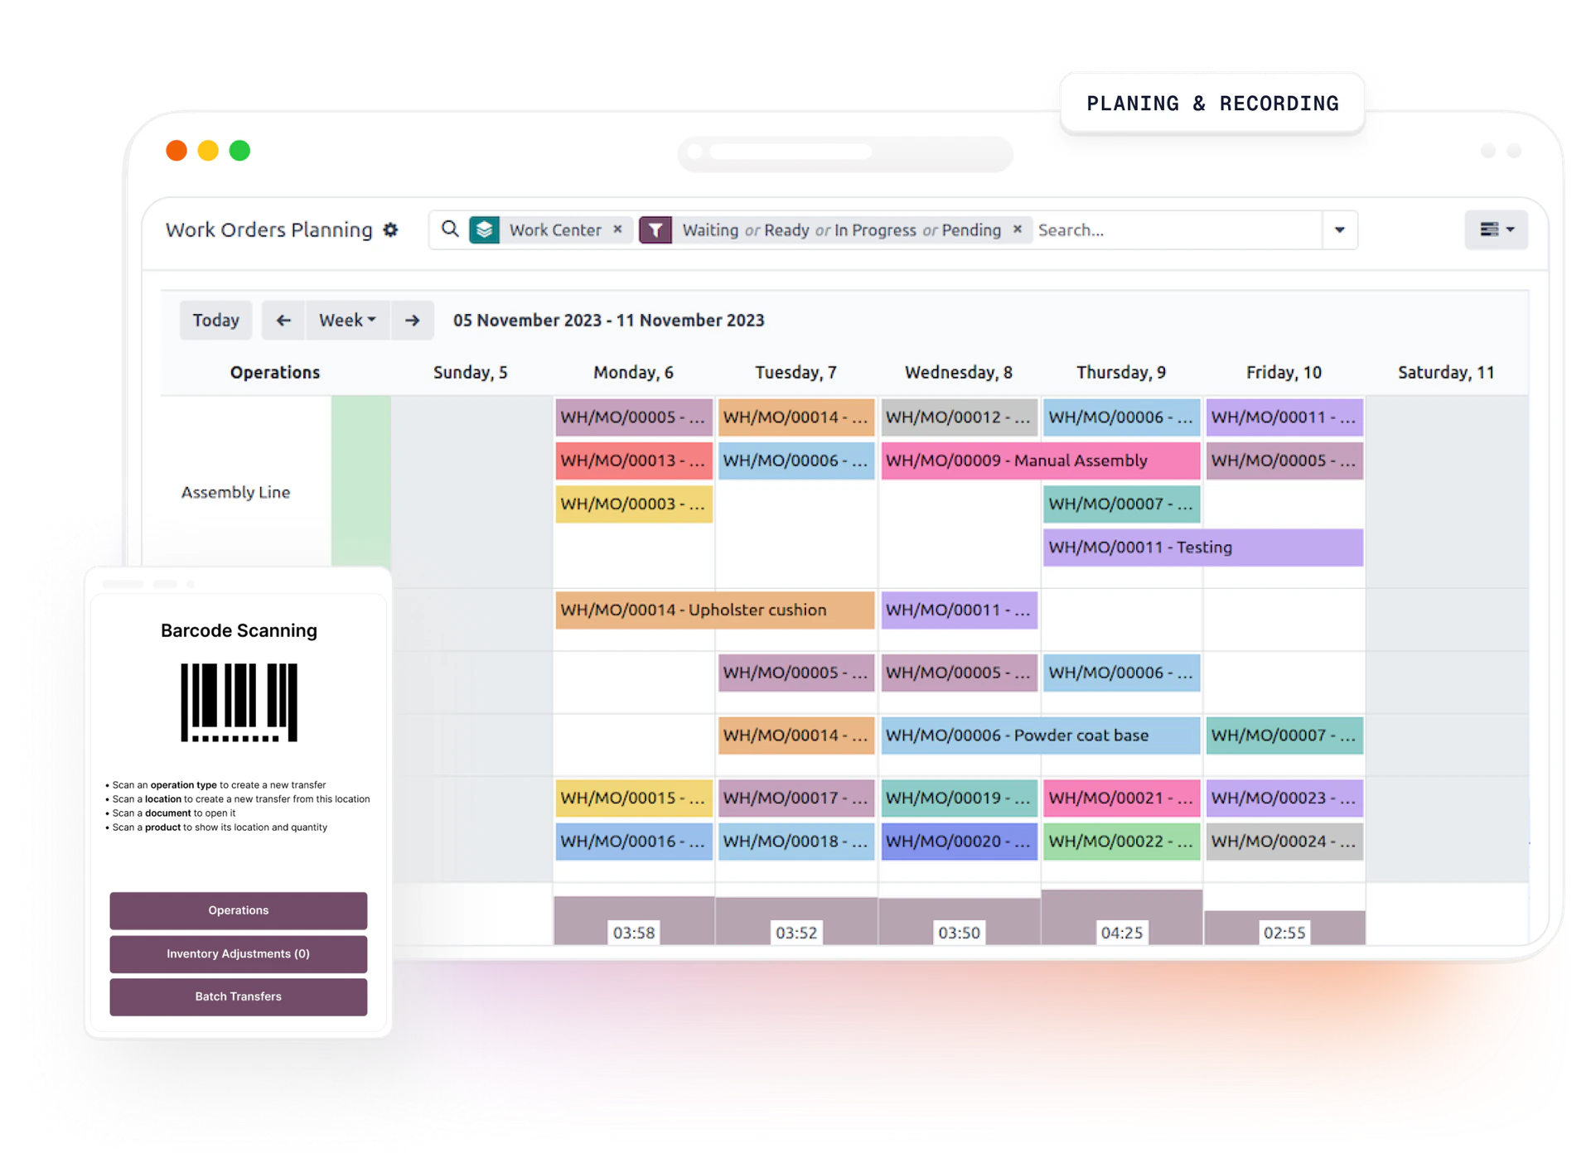The width and height of the screenshot is (1591, 1158).
Task: Click the 02:55 Friday total bar
Action: (x=1284, y=928)
